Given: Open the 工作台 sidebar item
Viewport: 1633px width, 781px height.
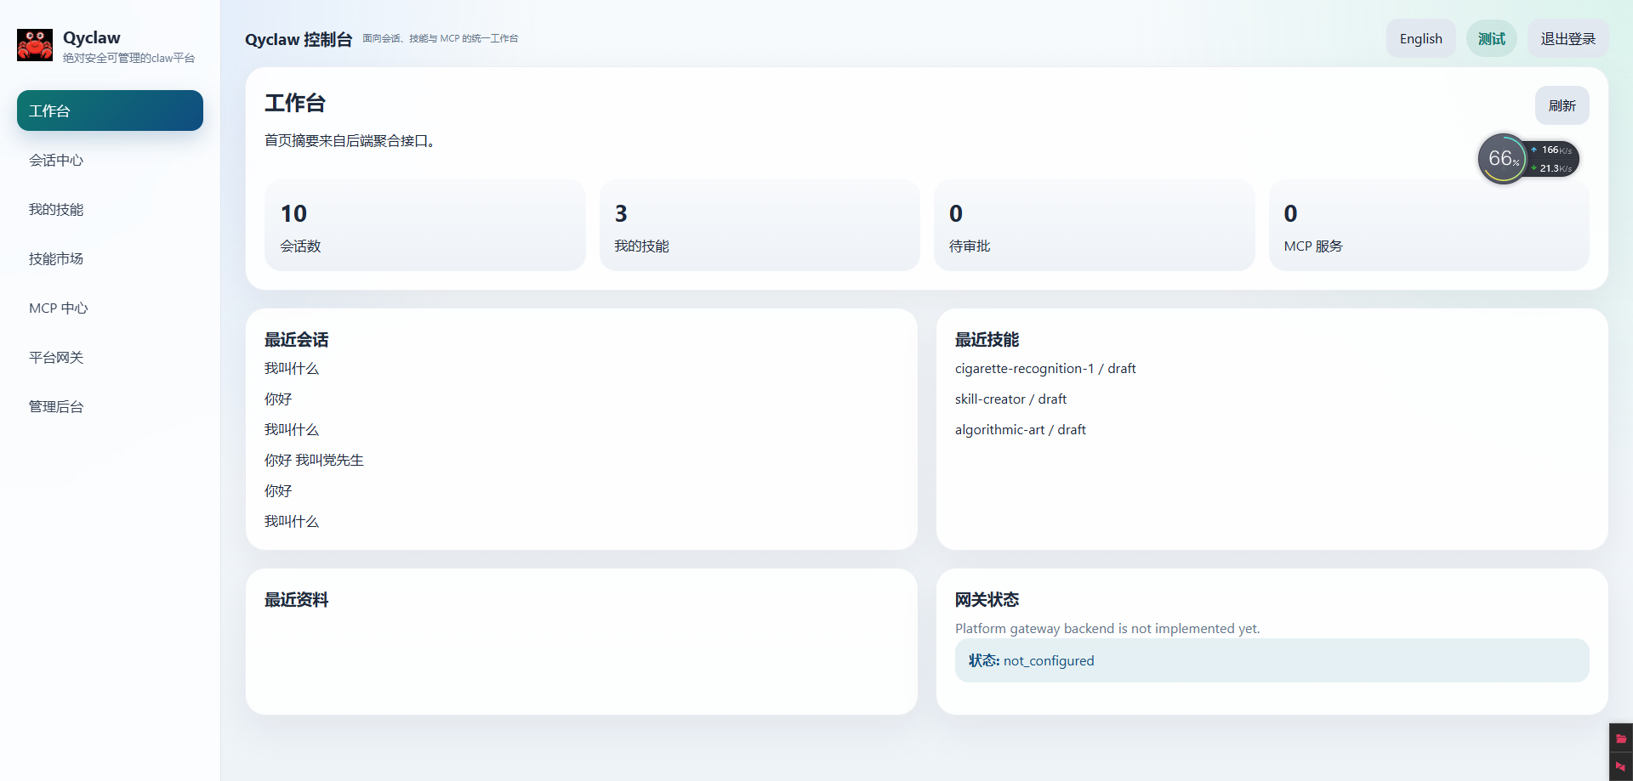Looking at the screenshot, I should coord(110,110).
